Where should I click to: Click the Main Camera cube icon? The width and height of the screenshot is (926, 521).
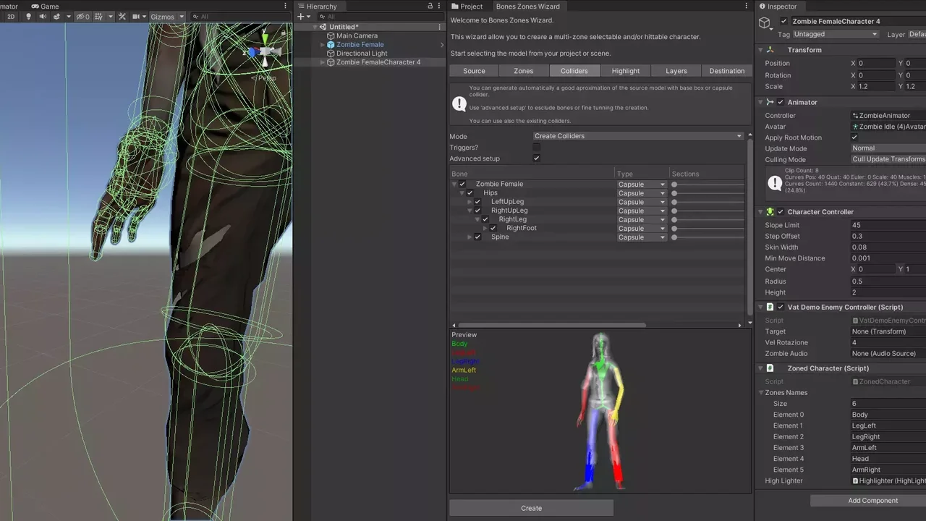coord(331,35)
